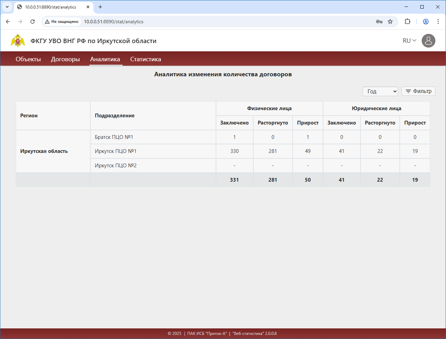446x339 pixels.
Task: Open the browser extensions puzzle icon
Action: coord(407,22)
